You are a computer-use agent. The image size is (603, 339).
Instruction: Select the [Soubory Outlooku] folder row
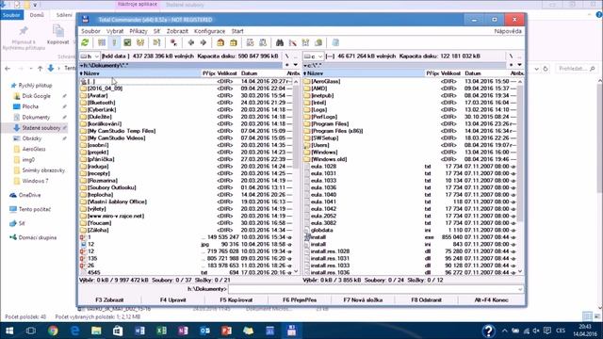(x=186, y=187)
